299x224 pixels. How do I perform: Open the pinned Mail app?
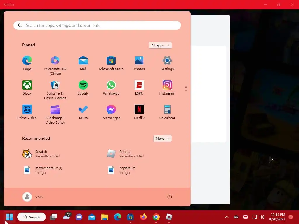(83, 63)
